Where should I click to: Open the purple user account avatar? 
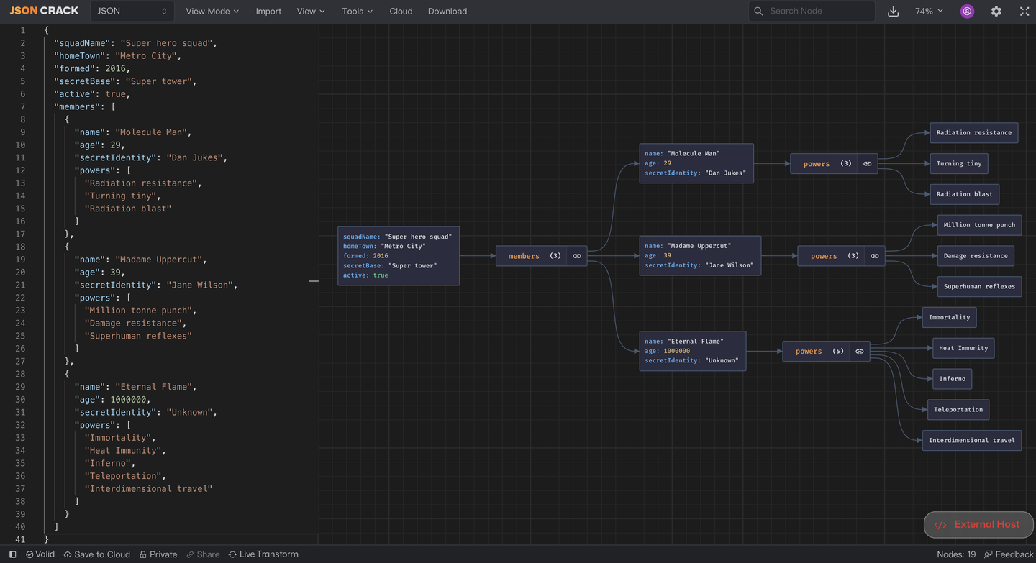pos(967,12)
